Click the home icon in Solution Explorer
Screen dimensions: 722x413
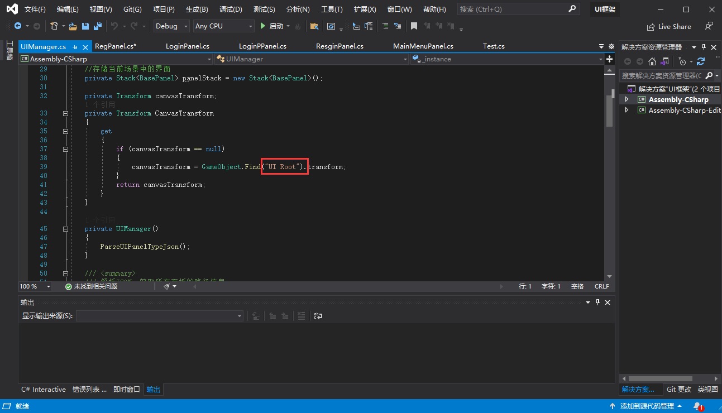[x=652, y=61]
